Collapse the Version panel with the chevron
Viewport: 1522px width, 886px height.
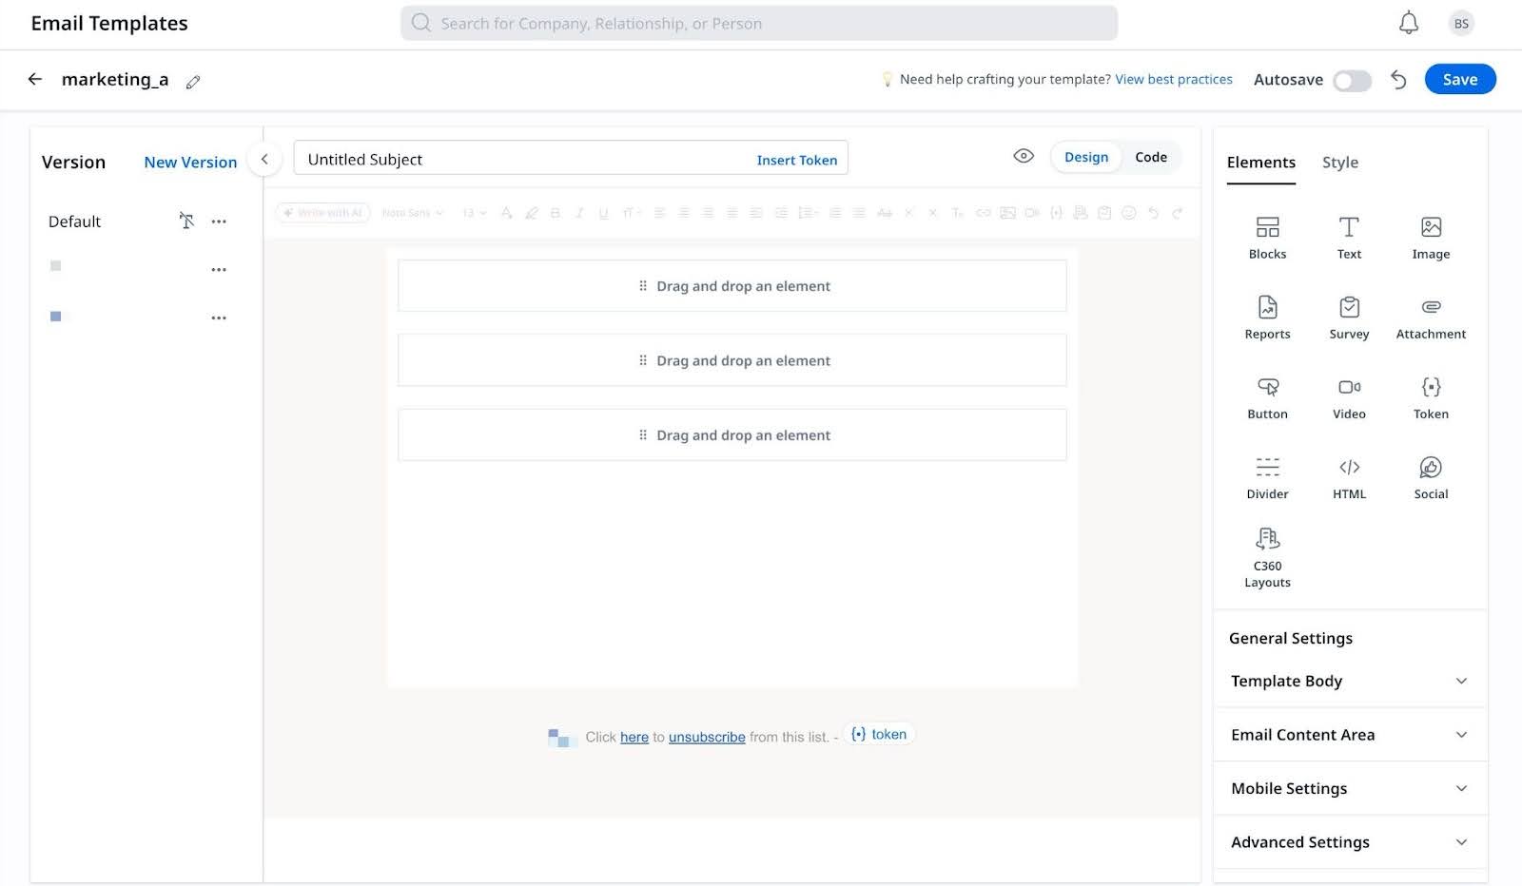point(263,160)
